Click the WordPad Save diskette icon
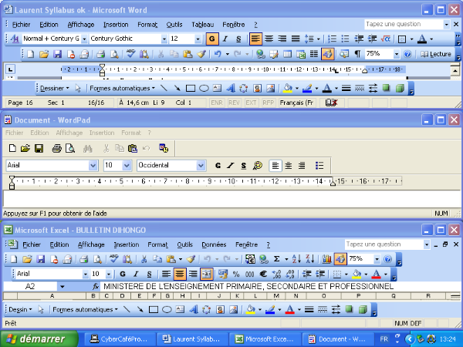Viewport: 463px width, 347px height. click(x=39, y=148)
